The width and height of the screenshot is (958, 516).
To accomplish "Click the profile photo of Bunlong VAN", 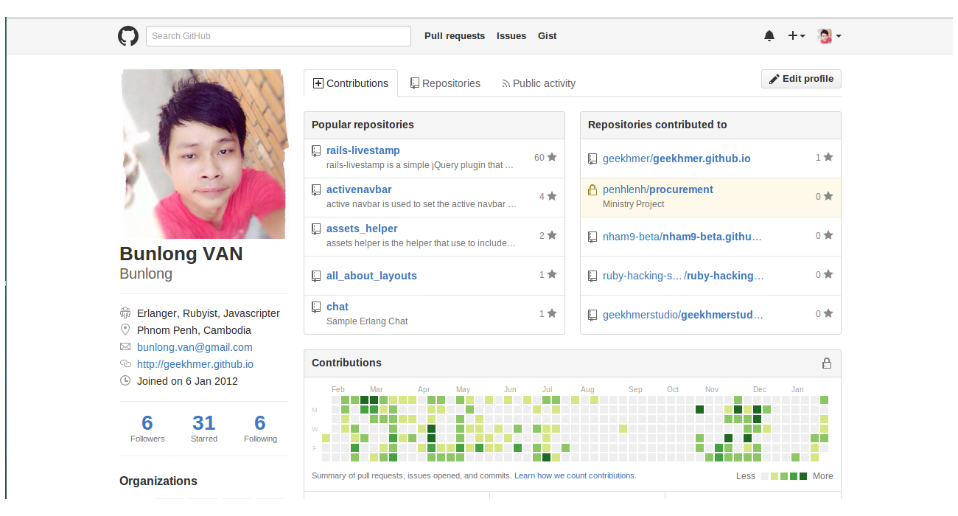I will 203,153.
